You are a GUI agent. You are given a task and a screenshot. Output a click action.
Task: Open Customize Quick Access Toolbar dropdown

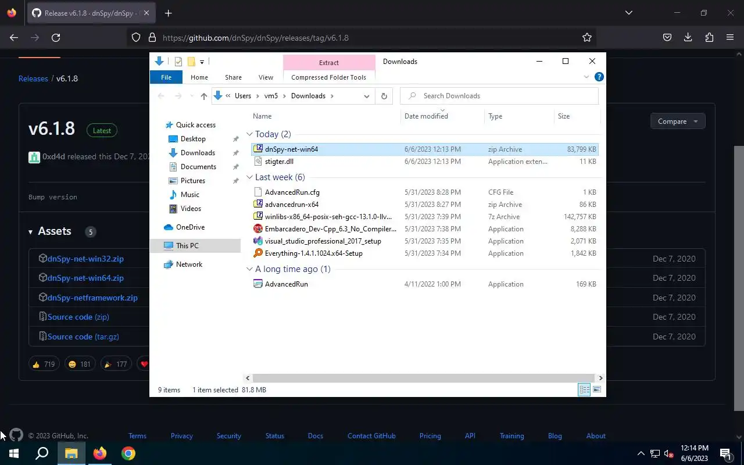coord(202,62)
